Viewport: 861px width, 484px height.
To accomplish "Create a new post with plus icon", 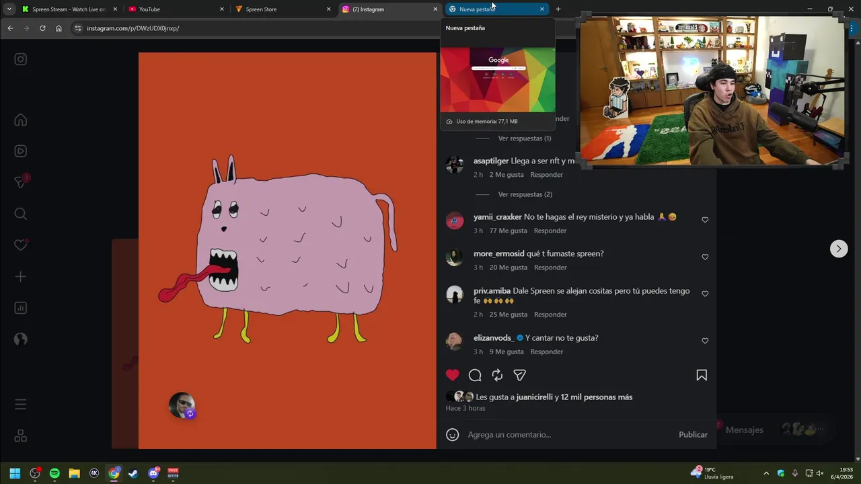I will click(x=21, y=276).
